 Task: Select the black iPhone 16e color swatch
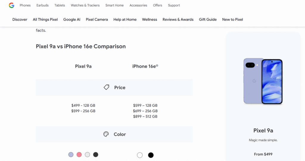pos(151,155)
